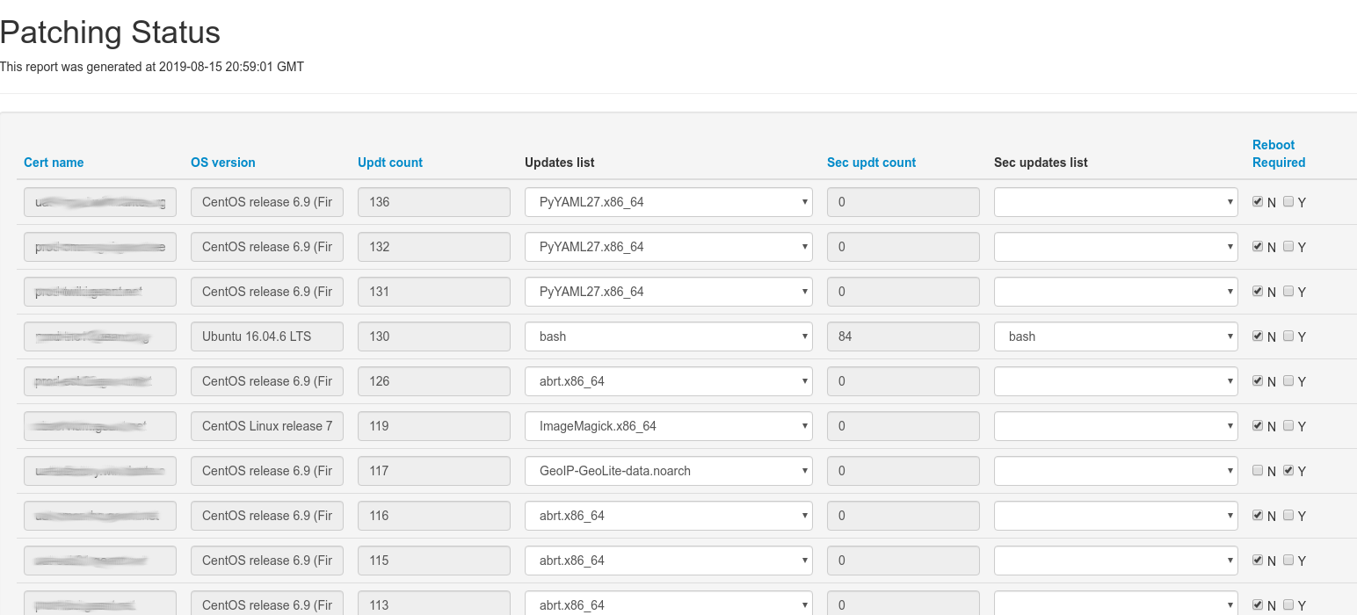The width and height of the screenshot is (1357, 615).
Task: Click the Updt count field showing 119
Action: pos(434,426)
